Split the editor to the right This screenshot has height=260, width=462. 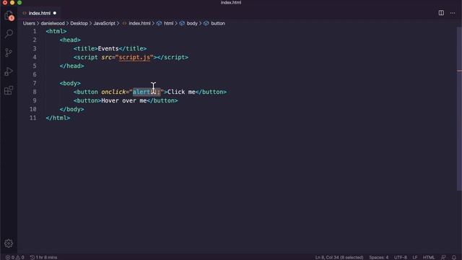[441, 13]
